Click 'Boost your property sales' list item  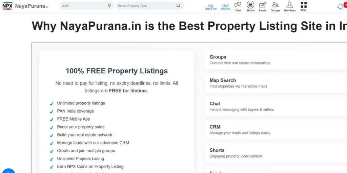pos(81,127)
